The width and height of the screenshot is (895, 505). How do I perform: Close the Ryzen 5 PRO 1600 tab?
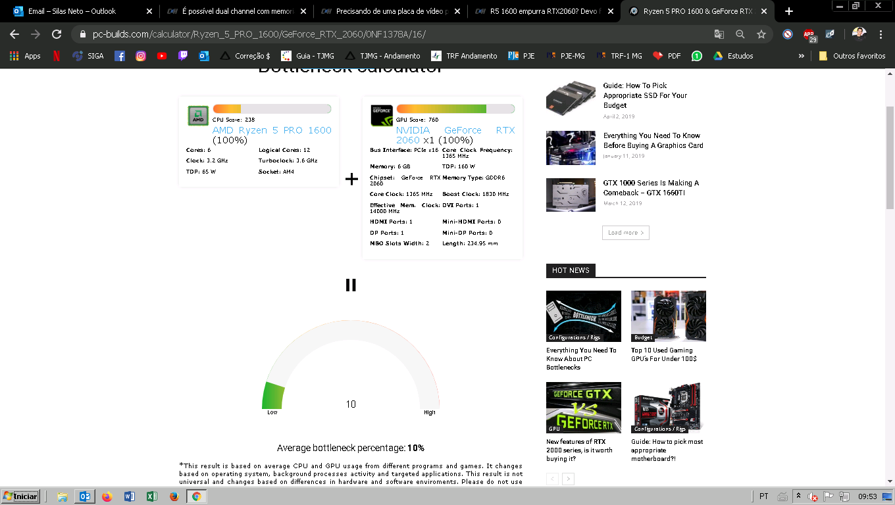765,11
